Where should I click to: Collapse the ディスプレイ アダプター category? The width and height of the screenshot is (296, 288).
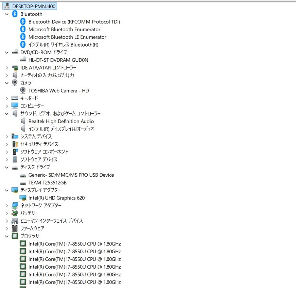click(7, 190)
